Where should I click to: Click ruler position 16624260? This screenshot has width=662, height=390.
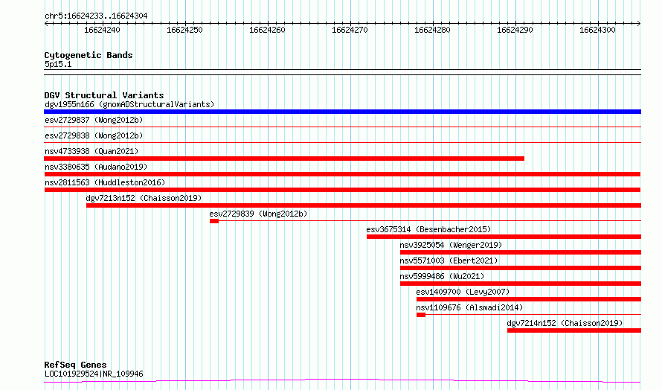pos(267,30)
